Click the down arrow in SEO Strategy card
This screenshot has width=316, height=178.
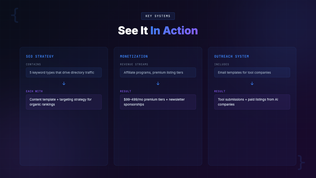point(64,83)
